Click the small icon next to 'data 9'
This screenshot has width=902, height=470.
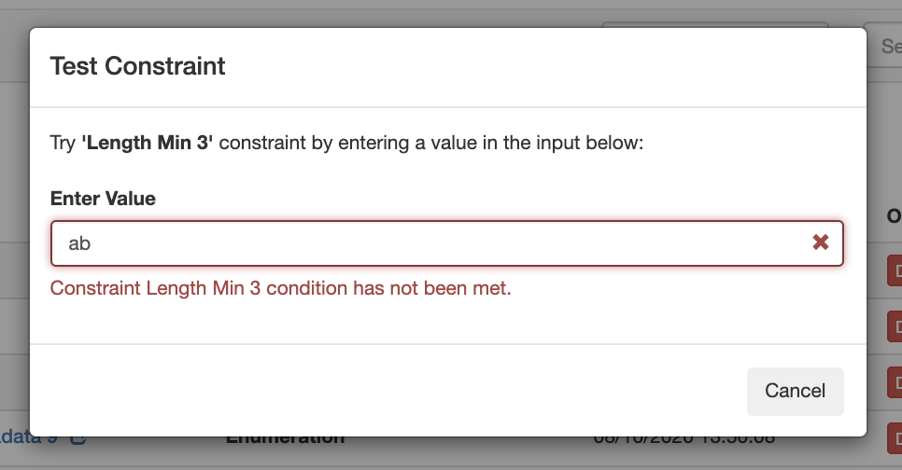[x=78, y=437]
